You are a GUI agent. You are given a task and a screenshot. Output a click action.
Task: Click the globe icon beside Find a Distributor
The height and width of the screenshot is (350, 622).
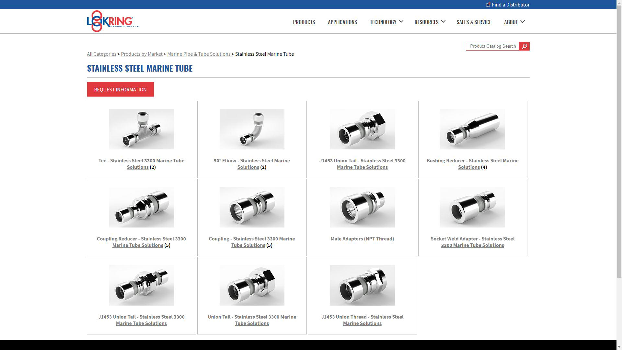pyautogui.click(x=488, y=5)
